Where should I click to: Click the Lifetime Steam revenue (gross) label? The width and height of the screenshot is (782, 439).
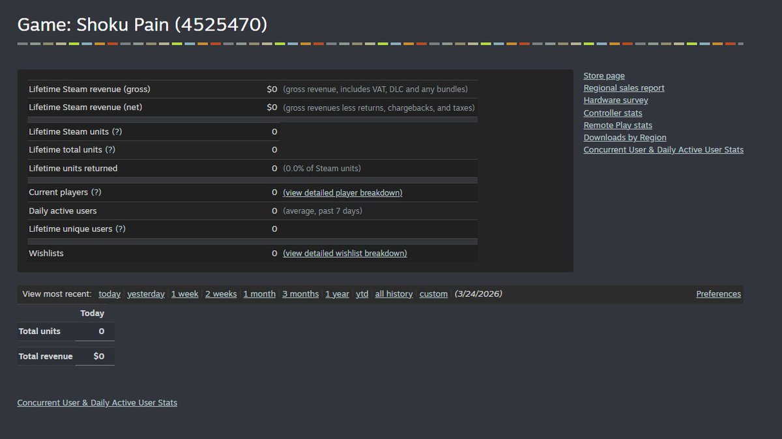pos(89,89)
